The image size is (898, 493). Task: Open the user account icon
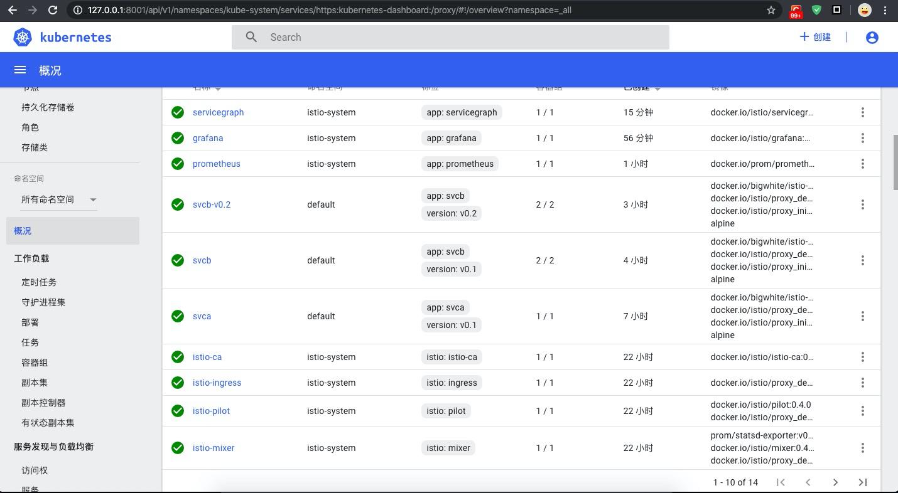(x=872, y=38)
